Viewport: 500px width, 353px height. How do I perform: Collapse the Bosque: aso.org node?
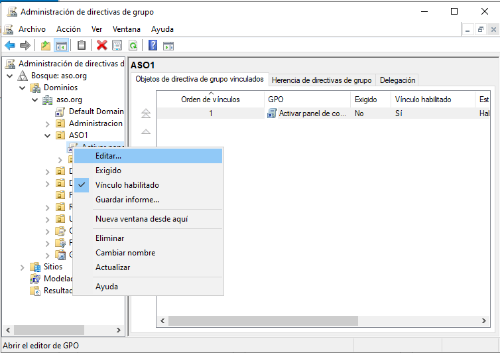tap(10, 76)
